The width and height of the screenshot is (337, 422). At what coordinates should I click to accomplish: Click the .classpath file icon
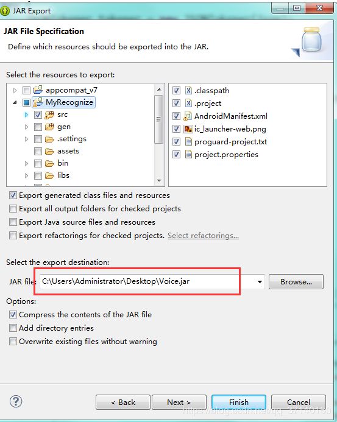(188, 90)
